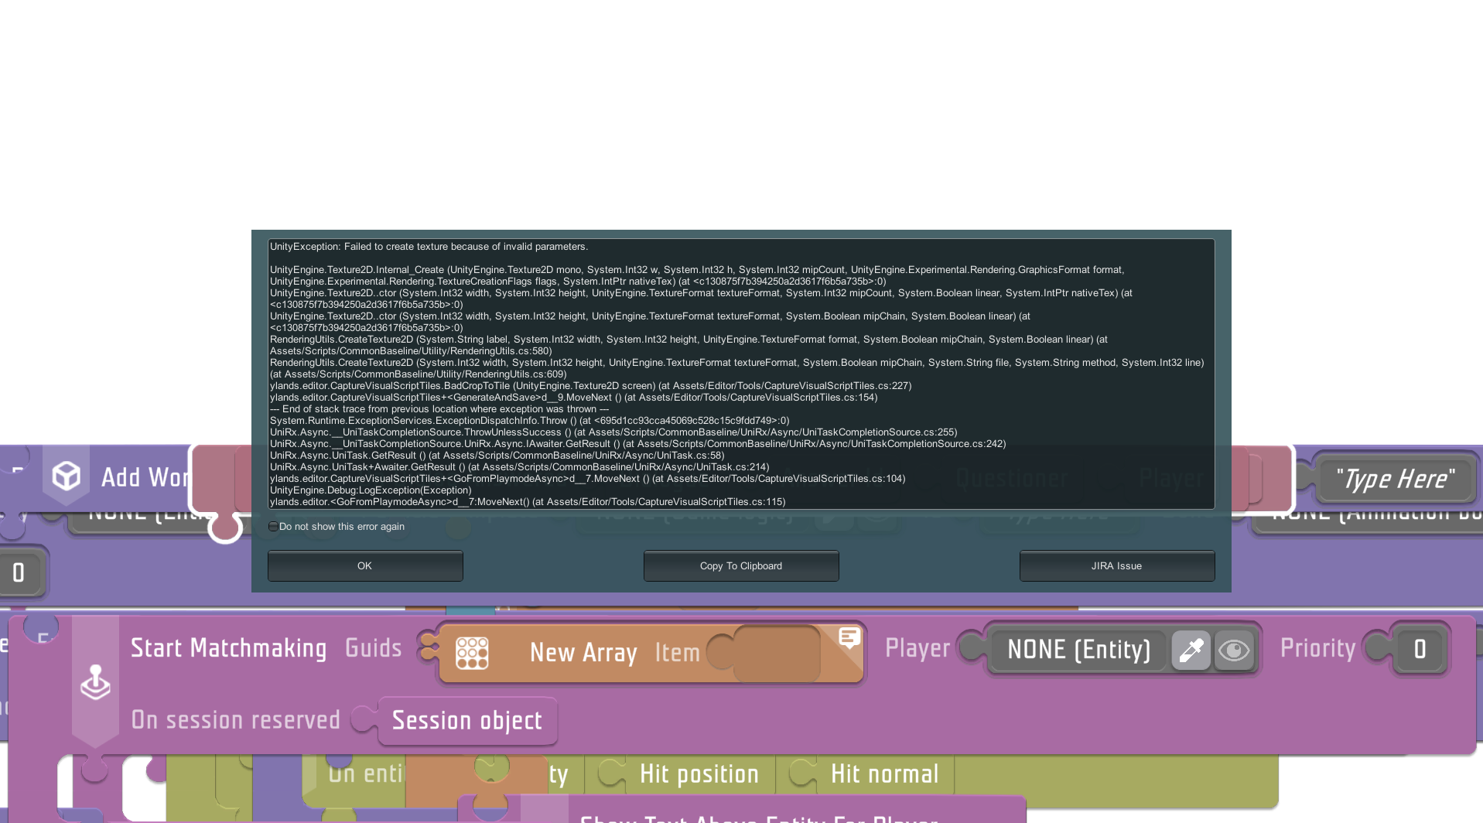
Task: Open the comment icon on New Array tile
Action: click(x=849, y=637)
